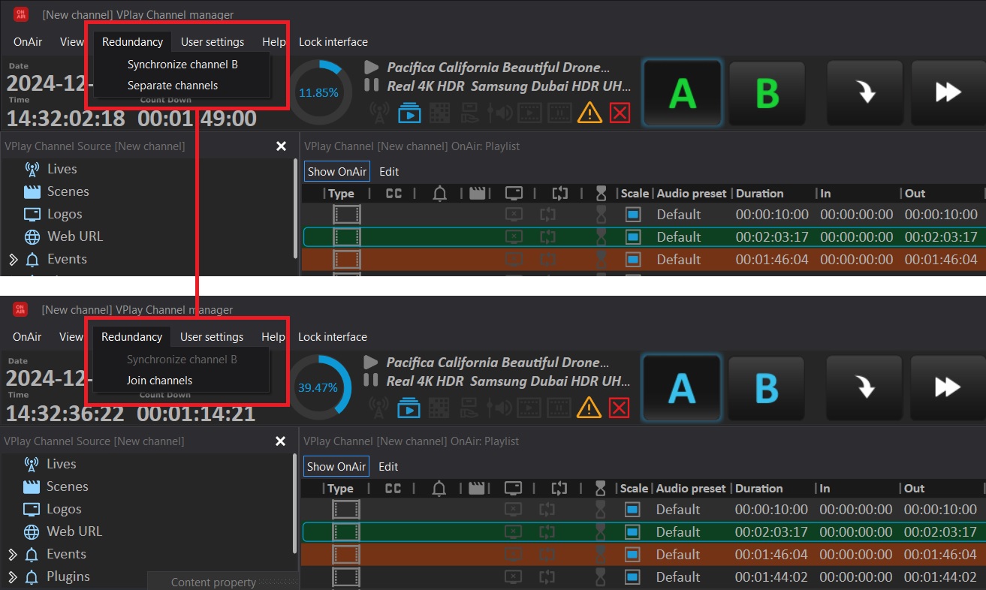Click the 11.85% circular progress ring

pyautogui.click(x=321, y=93)
